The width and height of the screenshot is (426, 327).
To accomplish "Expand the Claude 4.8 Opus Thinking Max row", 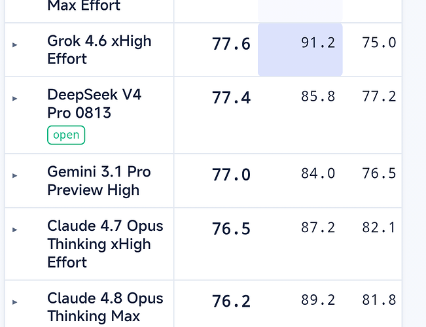I will 15,302.
